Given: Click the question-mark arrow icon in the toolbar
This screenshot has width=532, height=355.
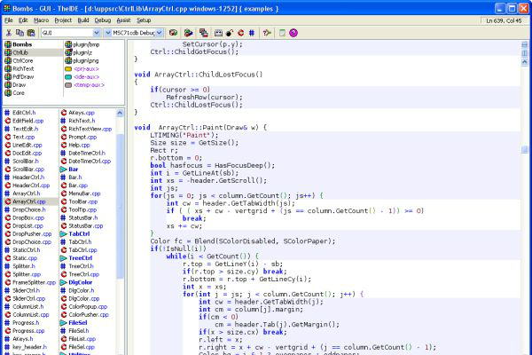Looking at the screenshot, I should point(267,33).
